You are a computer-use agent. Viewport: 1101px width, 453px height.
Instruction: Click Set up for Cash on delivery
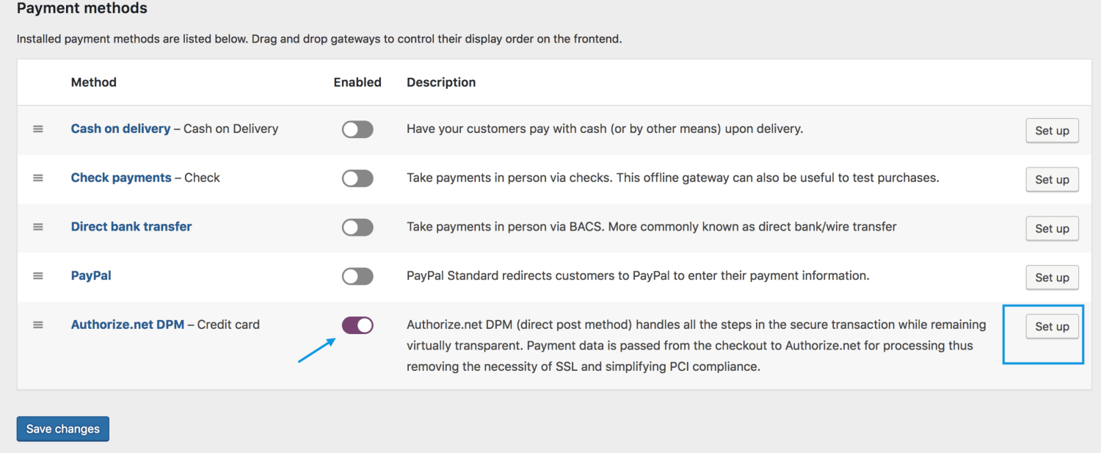pyautogui.click(x=1052, y=130)
